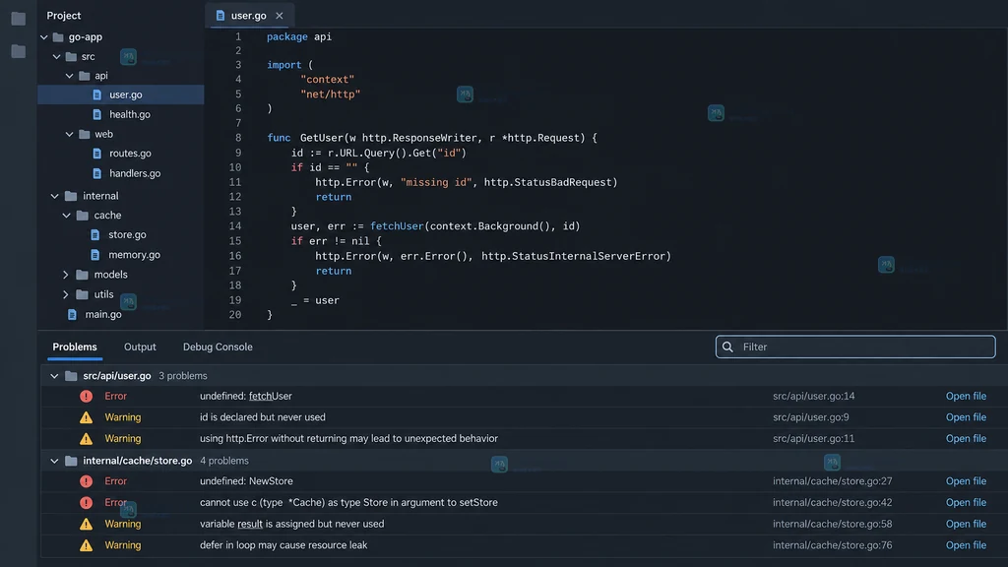Click the error icon for undefined fetchUser

(87, 396)
